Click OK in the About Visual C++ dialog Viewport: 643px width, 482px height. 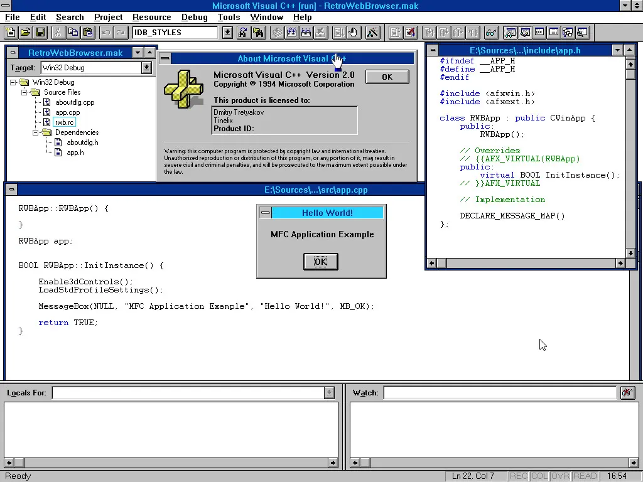pyautogui.click(x=387, y=77)
